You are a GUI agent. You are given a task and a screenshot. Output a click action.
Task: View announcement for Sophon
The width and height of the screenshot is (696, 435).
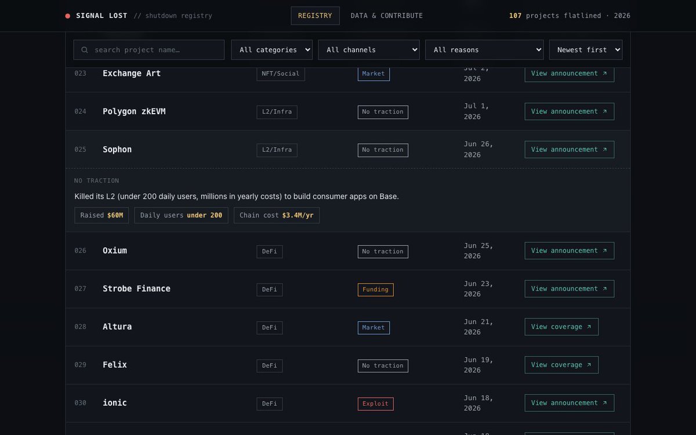(x=570, y=150)
